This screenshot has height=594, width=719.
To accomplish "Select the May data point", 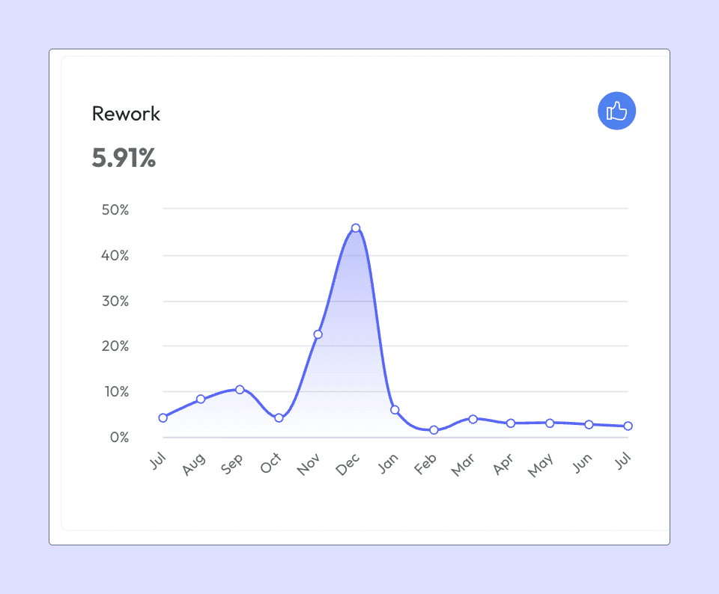I will [550, 423].
